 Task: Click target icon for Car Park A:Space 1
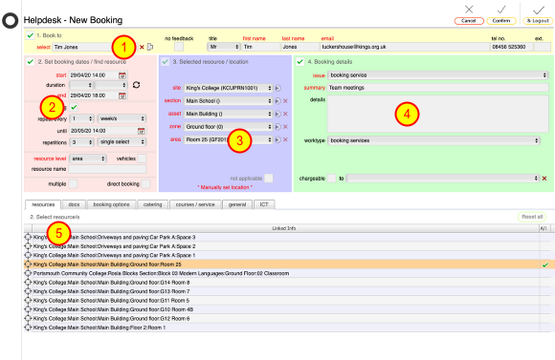coord(28,255)
